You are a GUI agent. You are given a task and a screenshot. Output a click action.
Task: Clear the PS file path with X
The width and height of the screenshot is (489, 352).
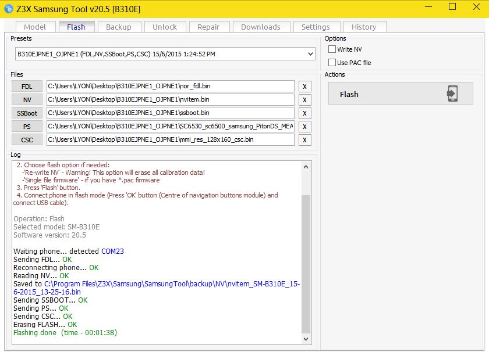(304, 127)
